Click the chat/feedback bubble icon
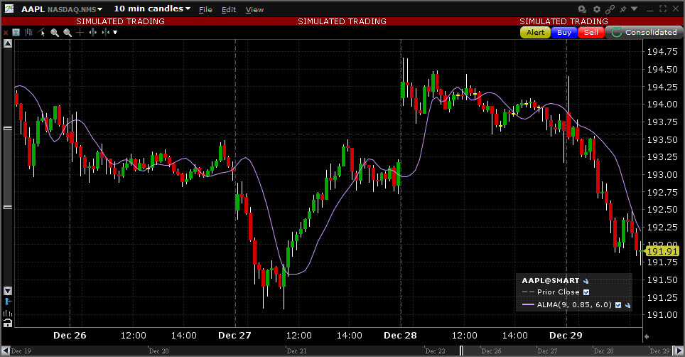The image size is (685, 357). click(582, 9)
